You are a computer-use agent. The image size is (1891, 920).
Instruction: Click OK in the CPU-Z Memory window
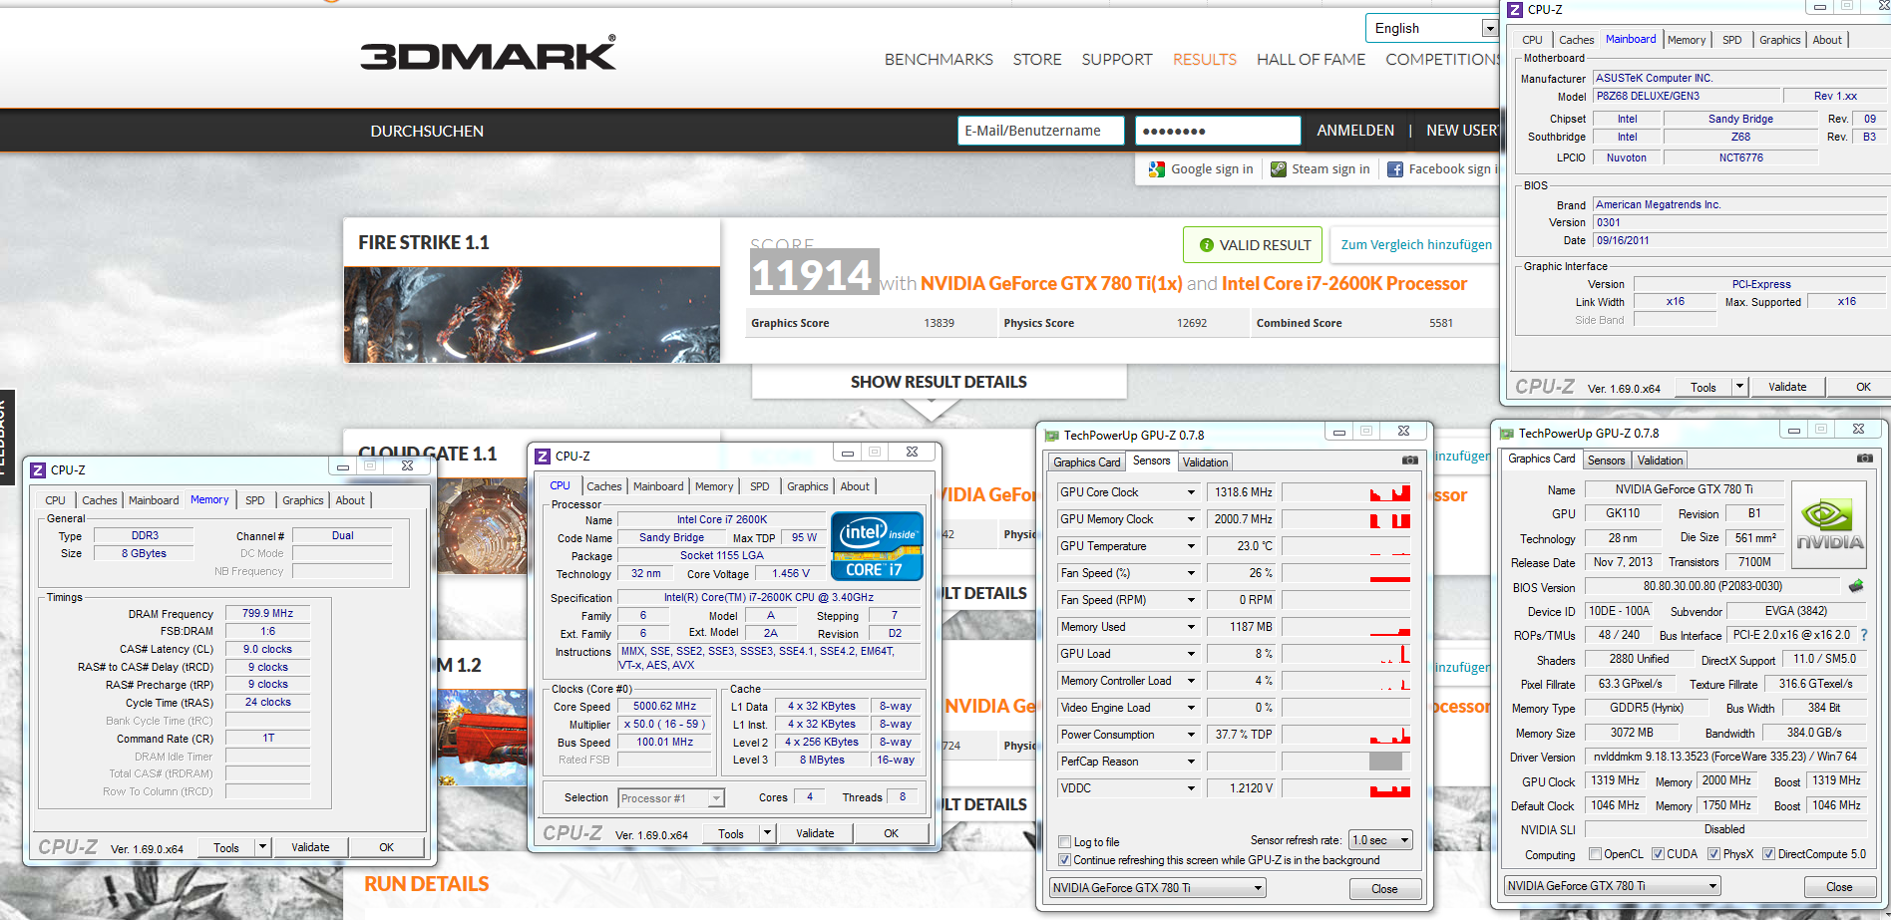point(386,847)
